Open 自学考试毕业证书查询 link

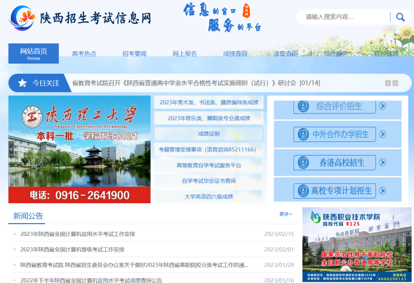coord(209,181)
